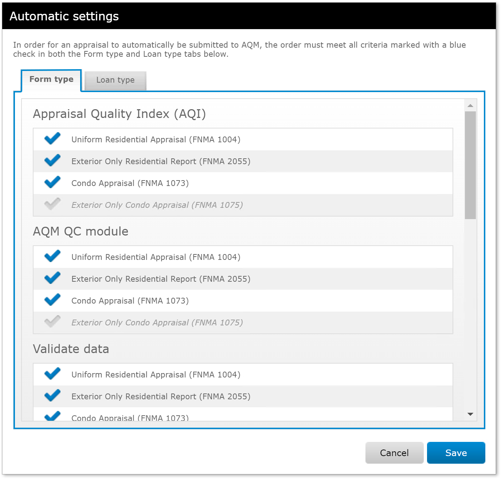The height and width of the screenshot is (479, 501).
Task: Uncheck FNMA 2055 under Appraisal Quality Index
Action: coord(52,161)
